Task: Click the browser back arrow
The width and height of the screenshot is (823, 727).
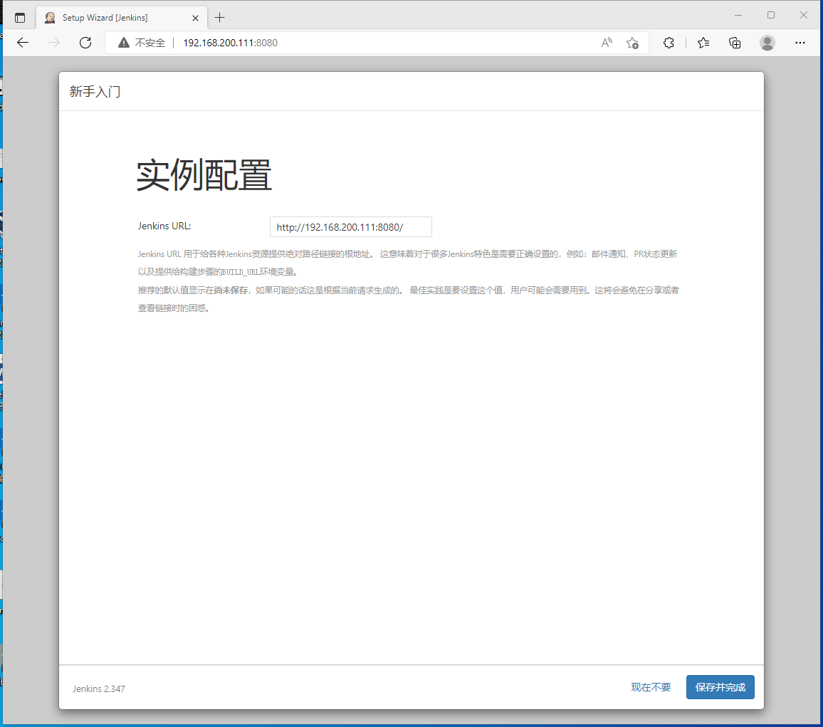Action: click(23, 43)
